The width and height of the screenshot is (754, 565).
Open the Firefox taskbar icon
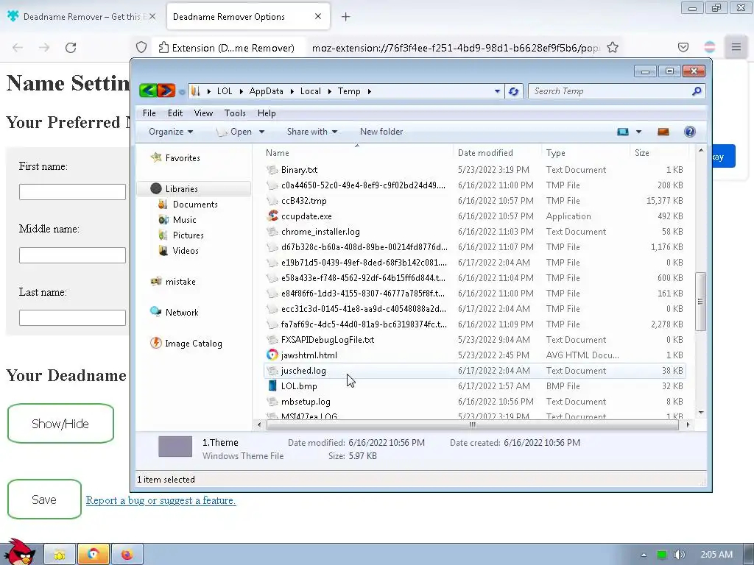127,555
